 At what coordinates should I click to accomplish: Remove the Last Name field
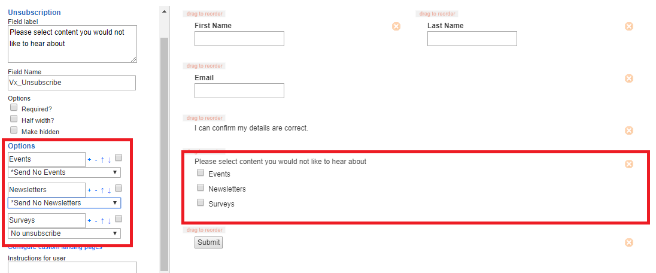coord(628,26)
